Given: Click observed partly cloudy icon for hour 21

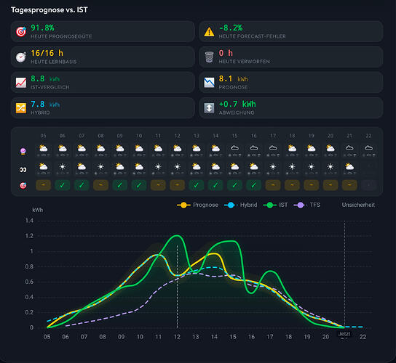Looking at the screenshot, I should 349,166.
